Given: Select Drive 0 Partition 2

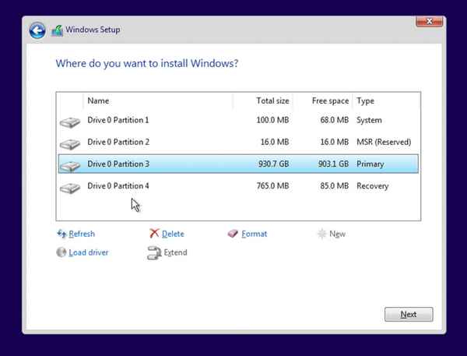Looking at the screenshot, I should 238,142.
